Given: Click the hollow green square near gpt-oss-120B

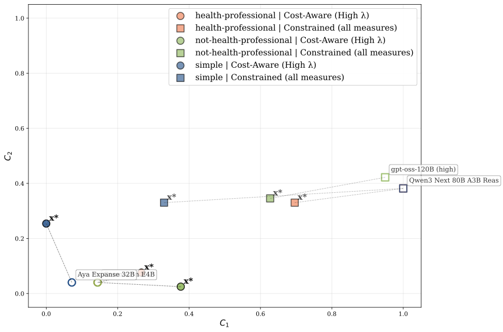Looking at the screenshot, I should click(x=385, y=177).
